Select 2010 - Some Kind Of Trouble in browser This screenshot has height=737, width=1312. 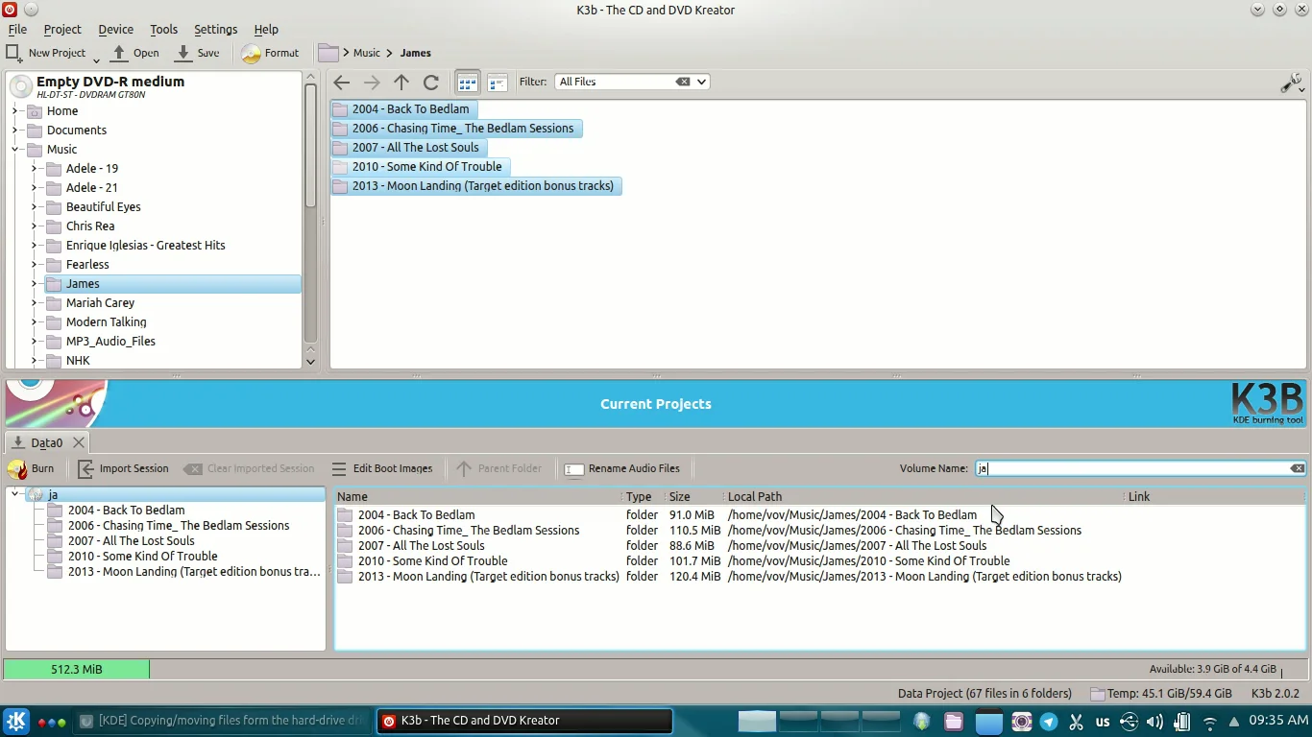[x=421, y=166]
